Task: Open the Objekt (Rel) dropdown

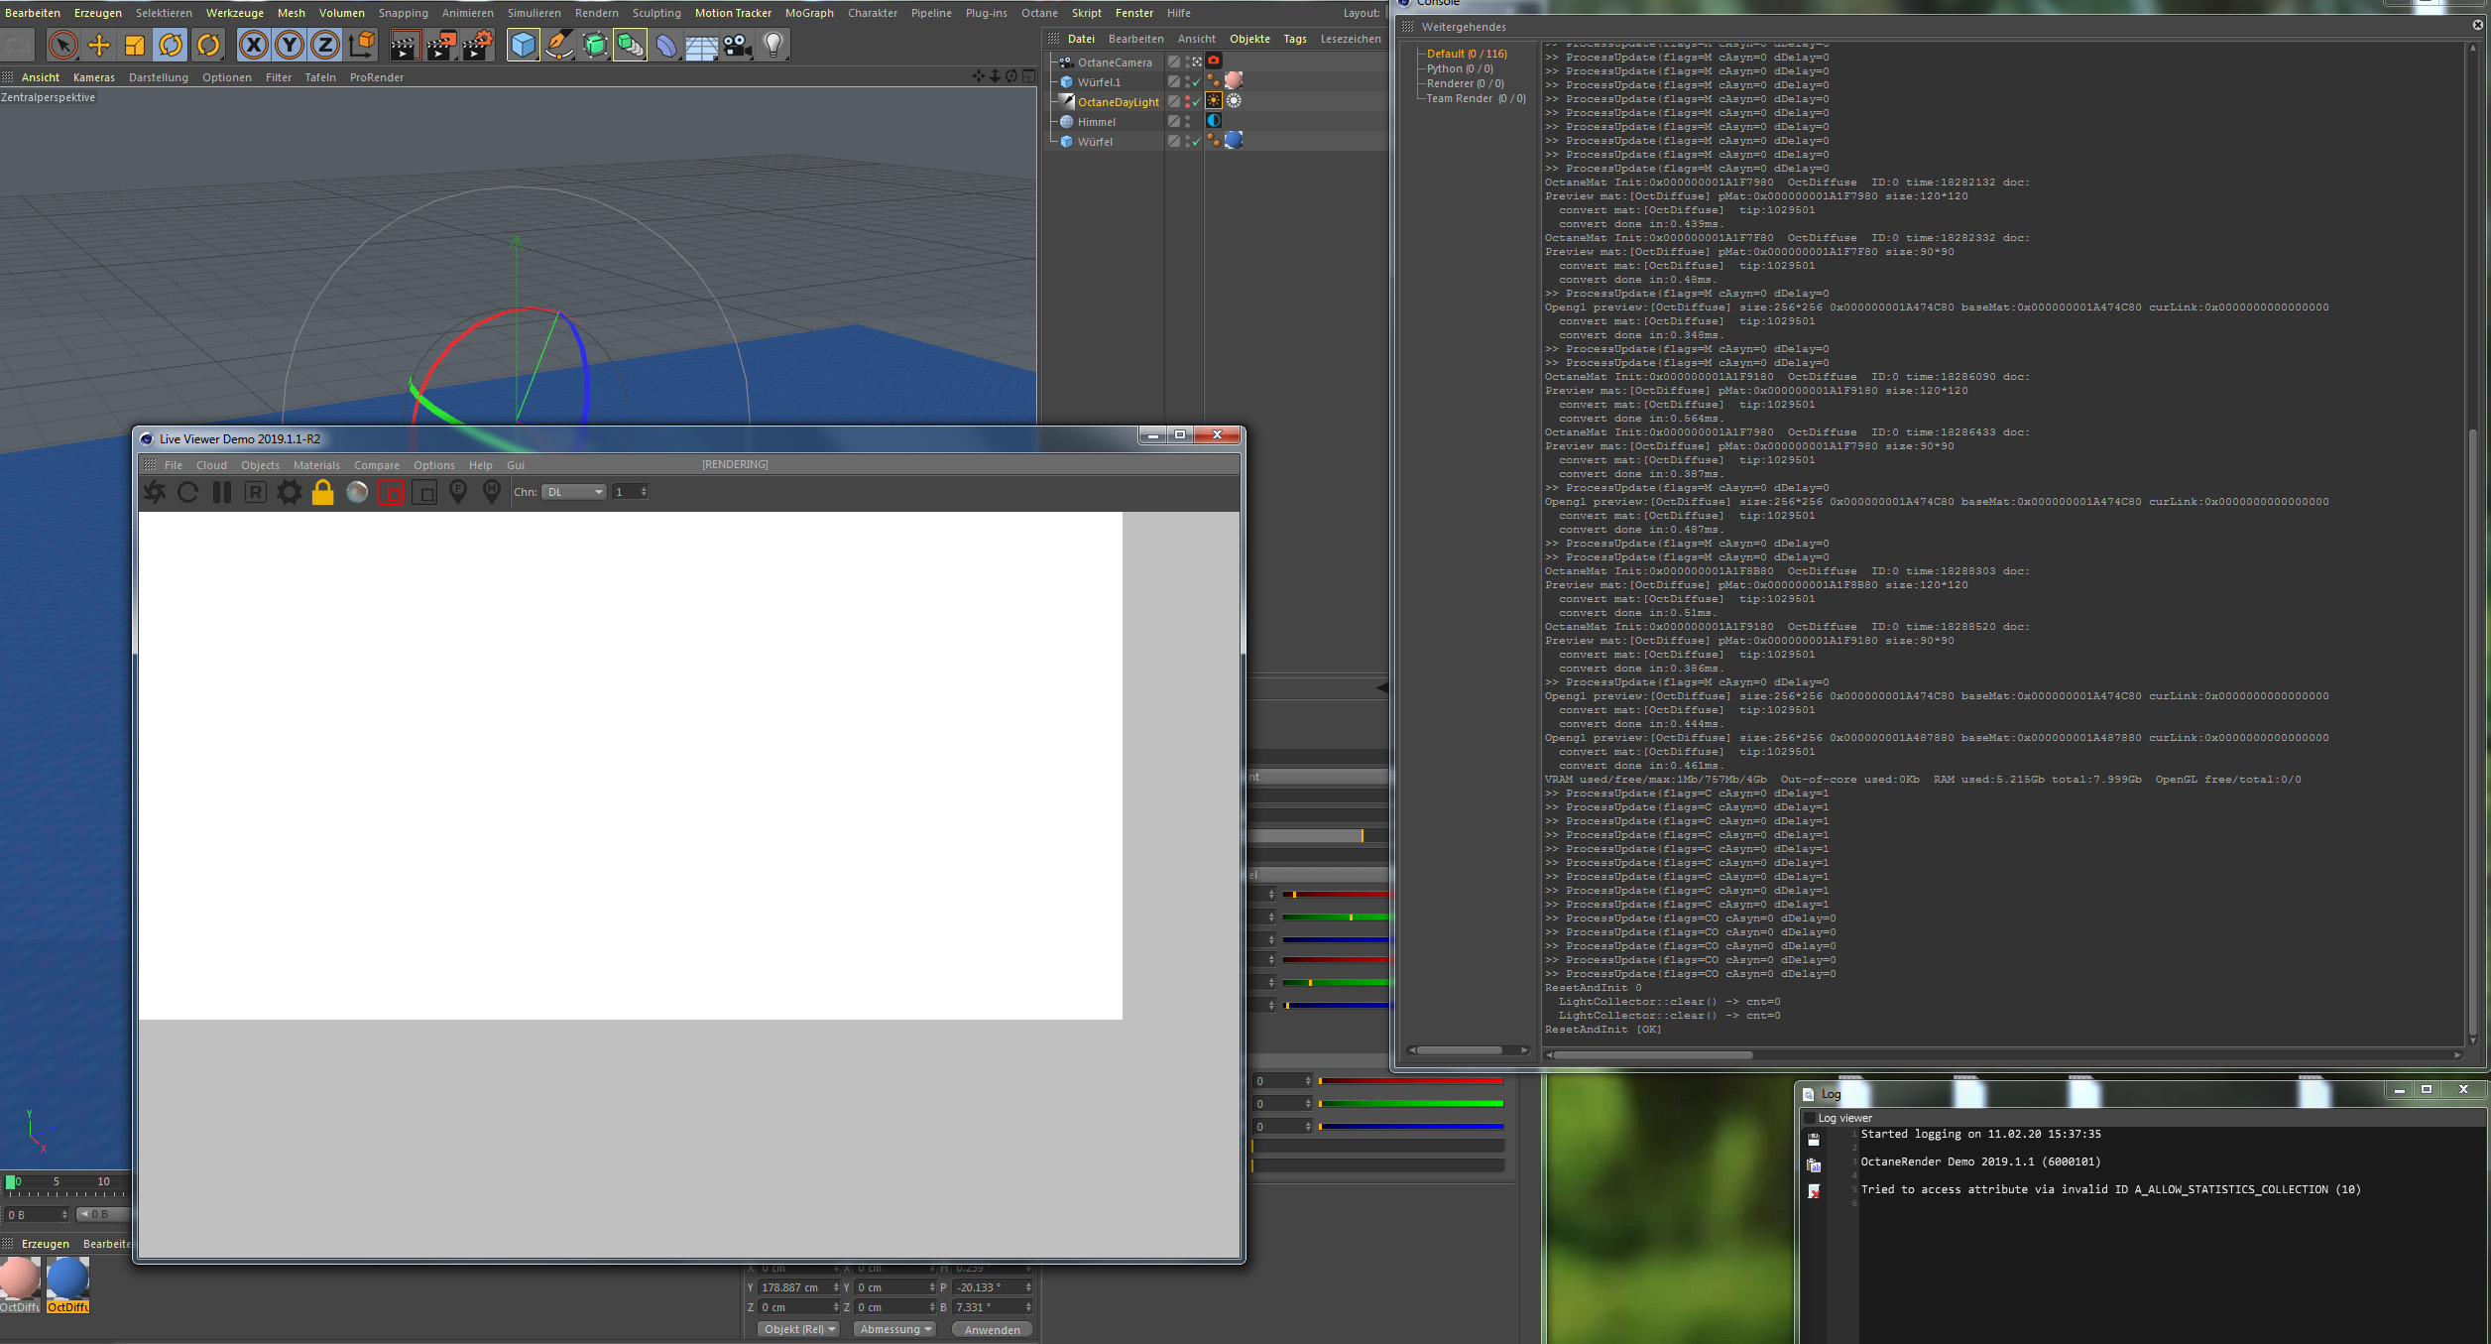Action: [799, 1329]
